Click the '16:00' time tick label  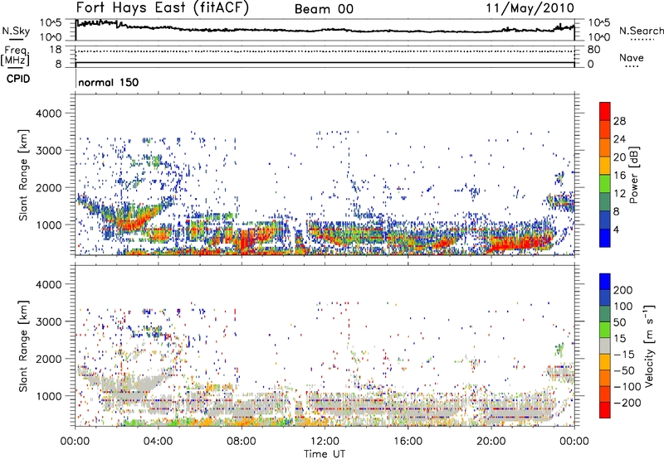408,442
